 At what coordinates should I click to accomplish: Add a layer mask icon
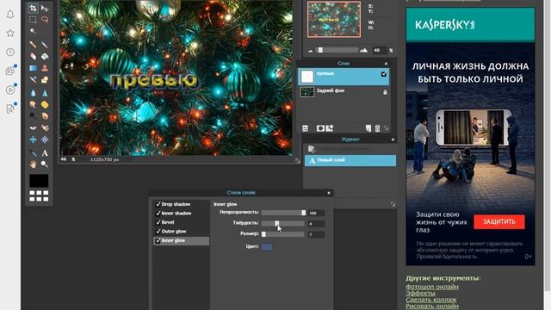[320, 128]
